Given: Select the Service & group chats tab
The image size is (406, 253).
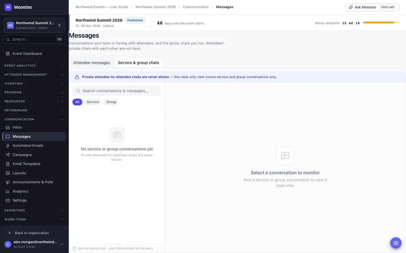Looking at the screenshot, I should click(138, 63).
